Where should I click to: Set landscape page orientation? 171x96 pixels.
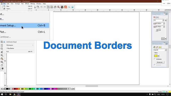[160, 30]
